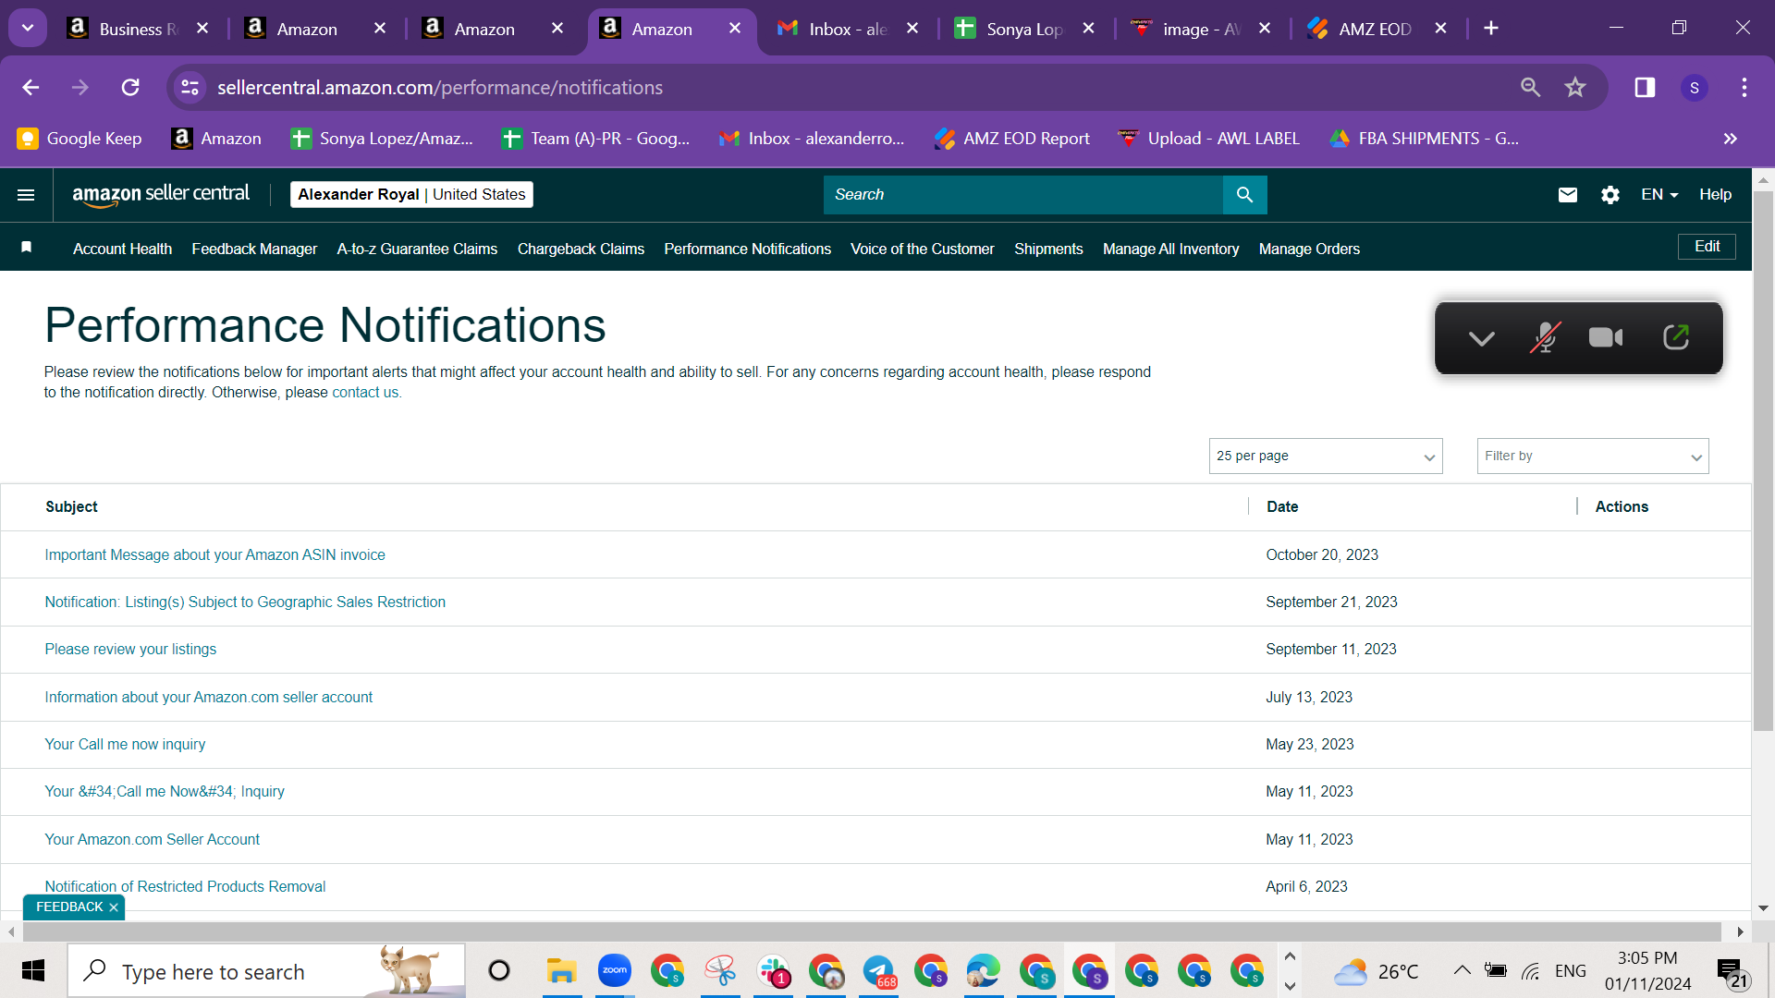
Task: Go back using the browser back arrow
Action: 31,88
